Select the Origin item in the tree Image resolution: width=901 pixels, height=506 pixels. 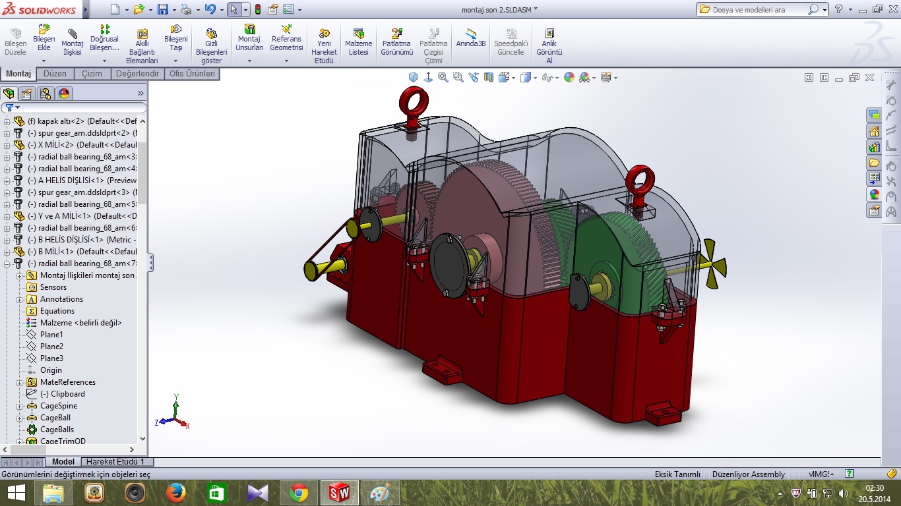pos(51,370)
